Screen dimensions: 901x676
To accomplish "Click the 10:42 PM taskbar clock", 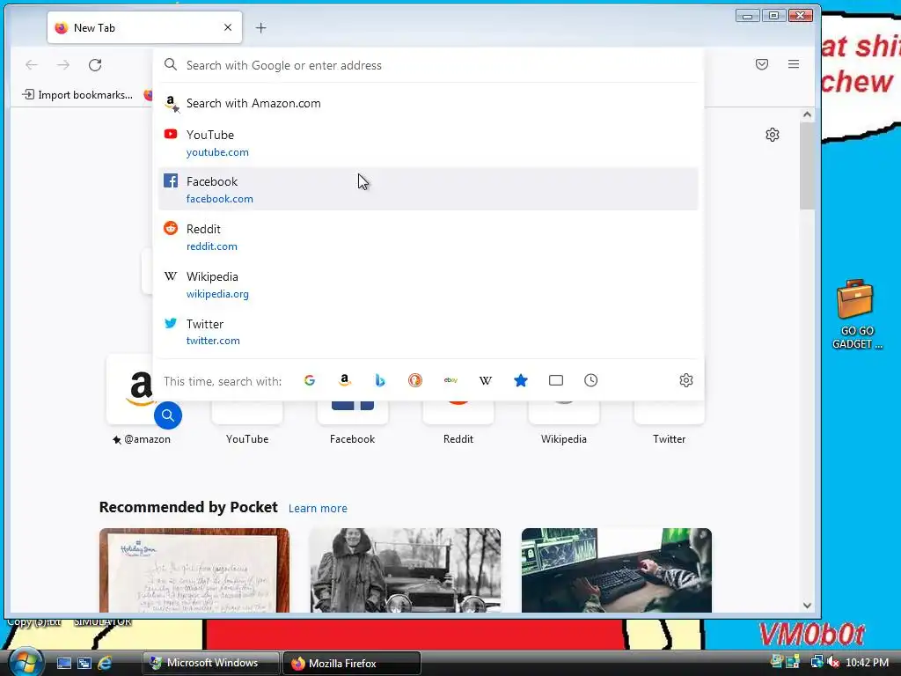I will coord(867,662).
